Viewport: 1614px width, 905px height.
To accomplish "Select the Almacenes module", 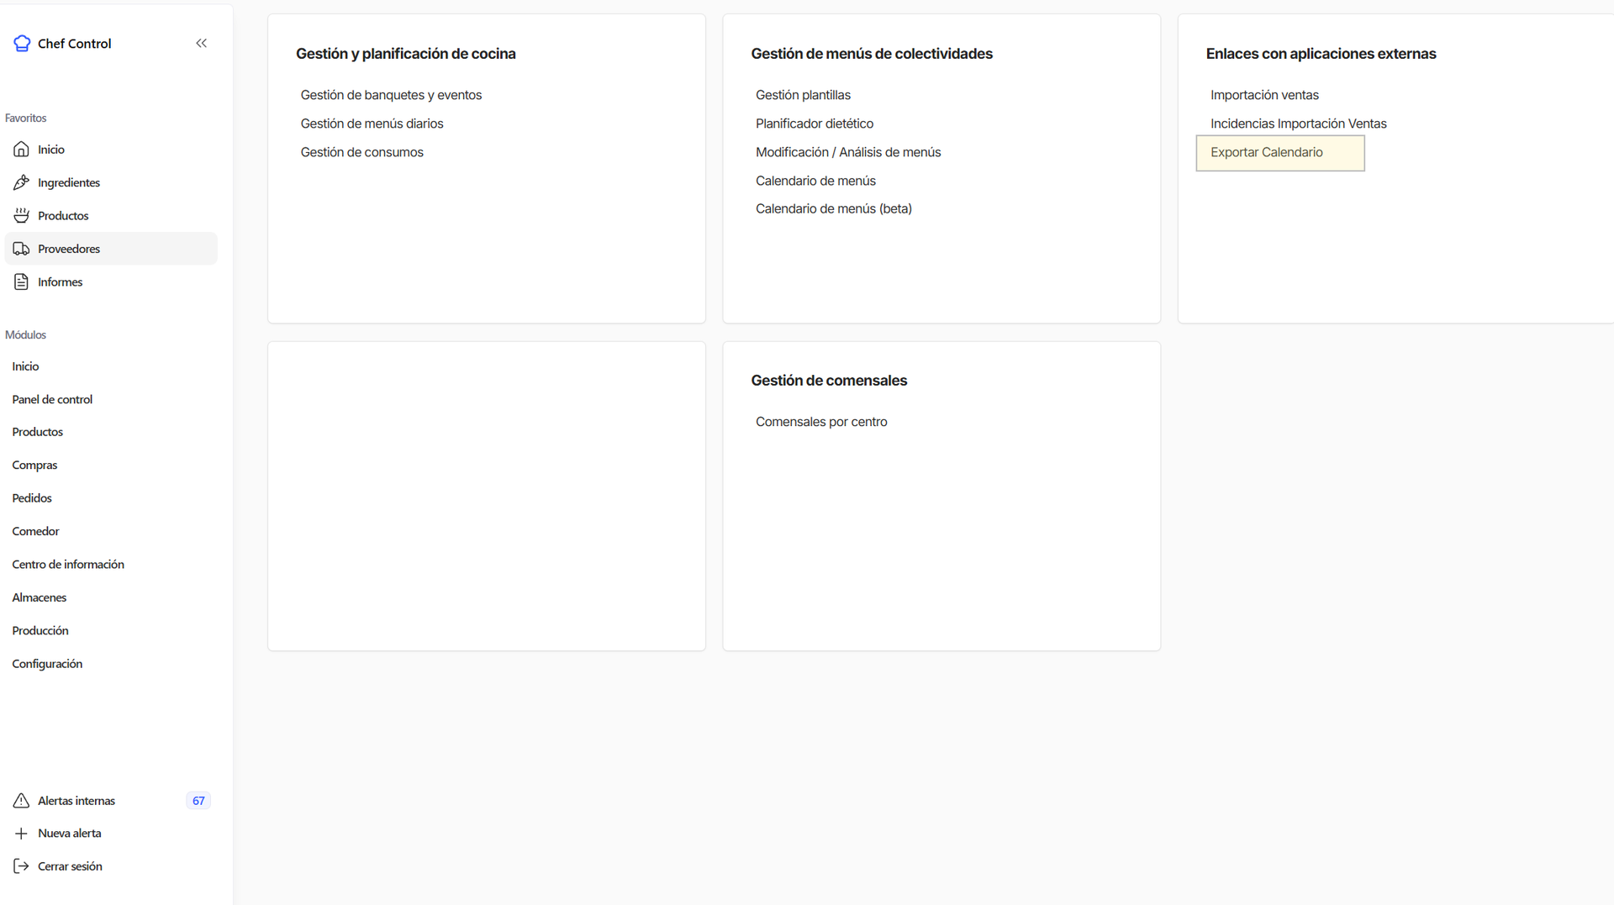I will point(40,597).
